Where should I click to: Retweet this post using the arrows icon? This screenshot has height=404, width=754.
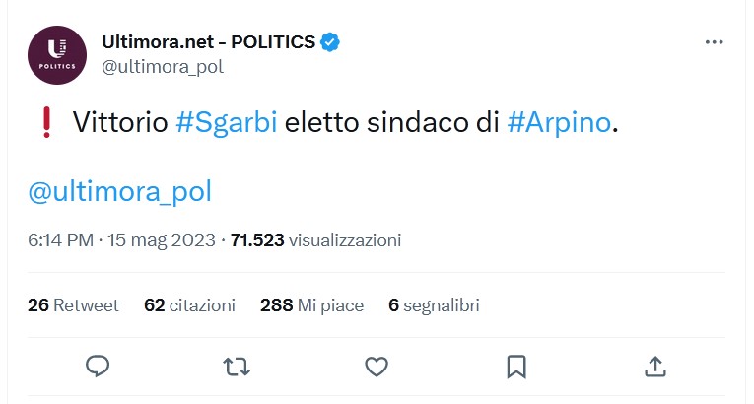pyautogui.click(x=237, y=367)
